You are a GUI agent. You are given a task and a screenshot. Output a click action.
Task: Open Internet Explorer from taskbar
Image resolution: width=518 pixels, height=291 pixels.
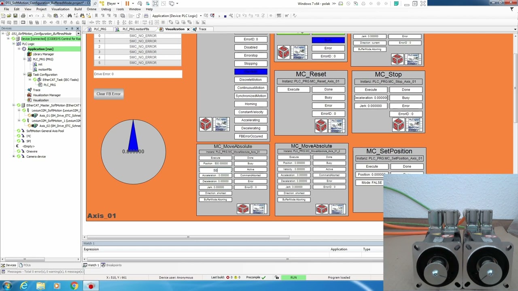click(x=24, y=286)
